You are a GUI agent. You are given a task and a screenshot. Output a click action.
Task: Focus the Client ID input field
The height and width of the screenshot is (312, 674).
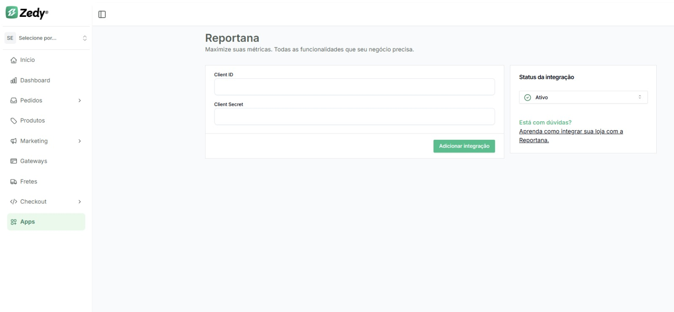354,87
